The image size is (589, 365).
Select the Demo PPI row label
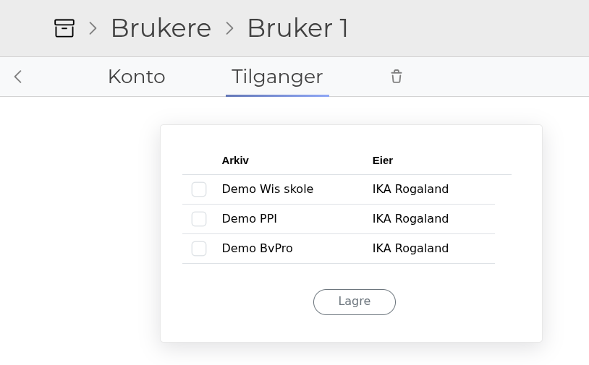coord(250,219)
